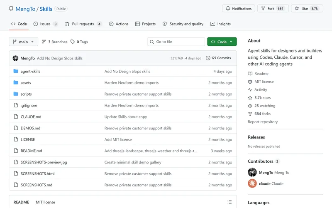
Task: Click the tag icon next to 0 Tags
Action: (x=73, y=42)
